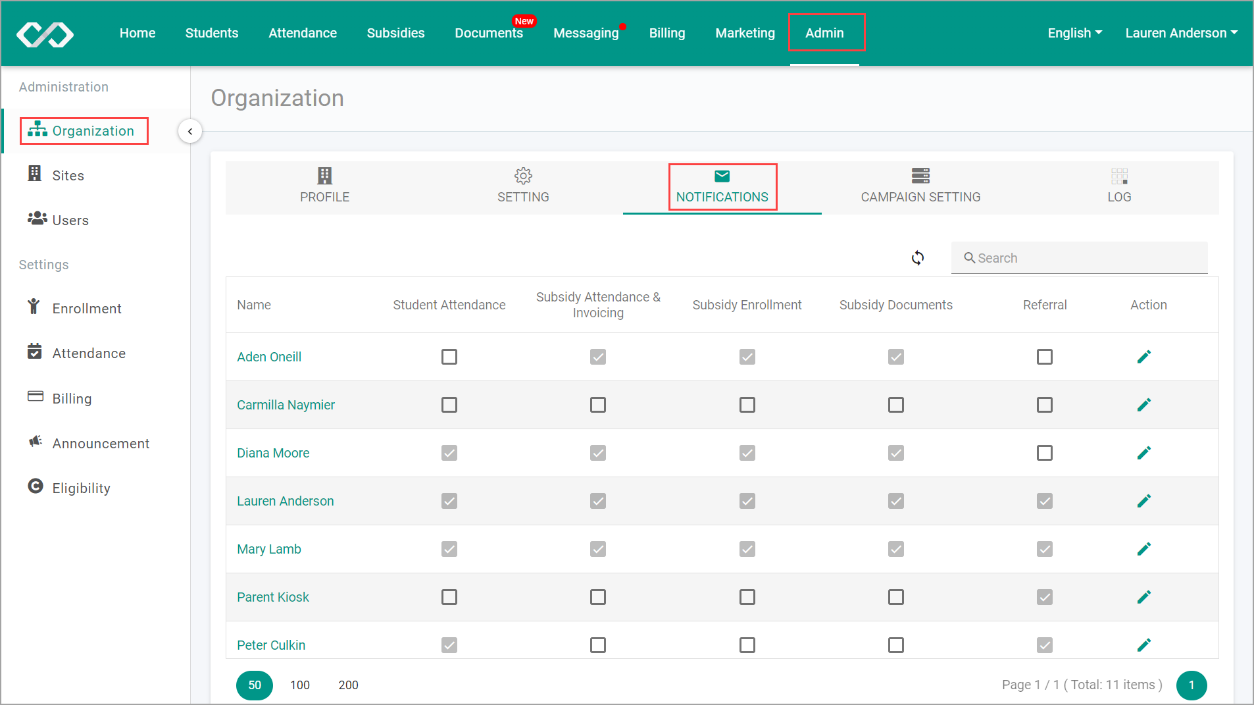Go to page 1 using pagination button
This screenshot has width=1254, height=705.
point(1191,685)
